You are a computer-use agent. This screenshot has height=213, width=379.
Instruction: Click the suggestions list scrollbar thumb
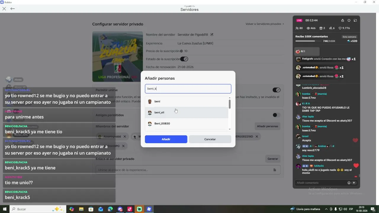point(229,104)
